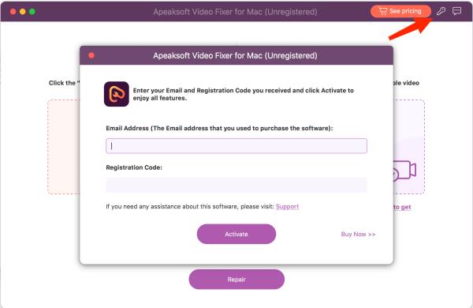473x308 pixels.
Task: Click the partially hidden 'to get' link
Action: pyautogui.click(x=402, y=207)
